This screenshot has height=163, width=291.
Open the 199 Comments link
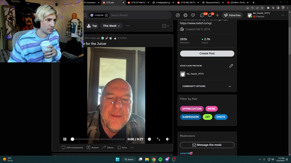coord(72,148)
